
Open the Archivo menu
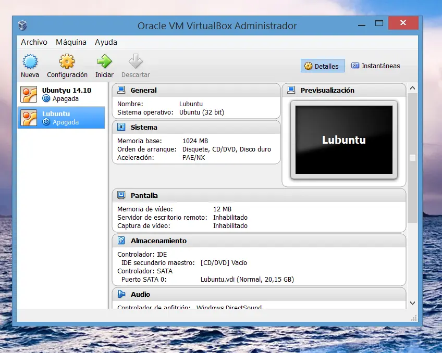tap(34, 42)
